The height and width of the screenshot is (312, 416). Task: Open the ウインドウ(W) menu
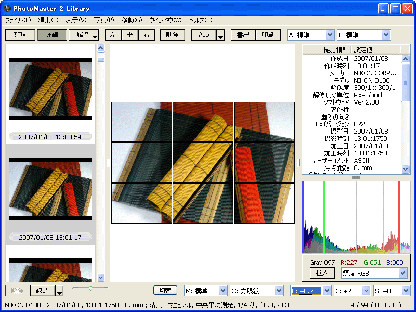pos(165,20)
